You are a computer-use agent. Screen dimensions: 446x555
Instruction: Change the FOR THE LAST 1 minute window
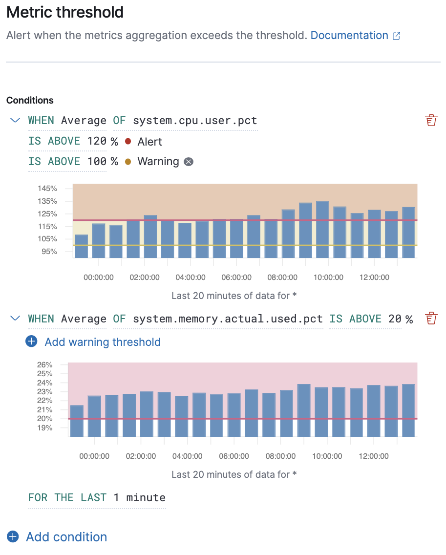97,498
